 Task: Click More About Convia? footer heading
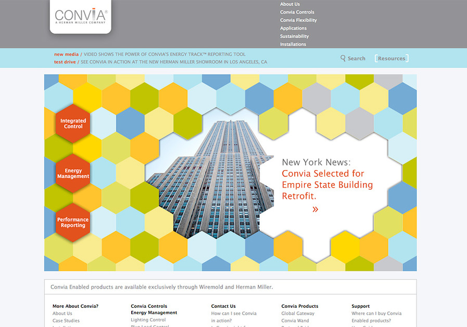75,306
